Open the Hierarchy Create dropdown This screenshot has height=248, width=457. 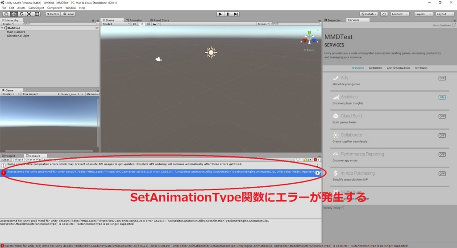coord(8,24)
